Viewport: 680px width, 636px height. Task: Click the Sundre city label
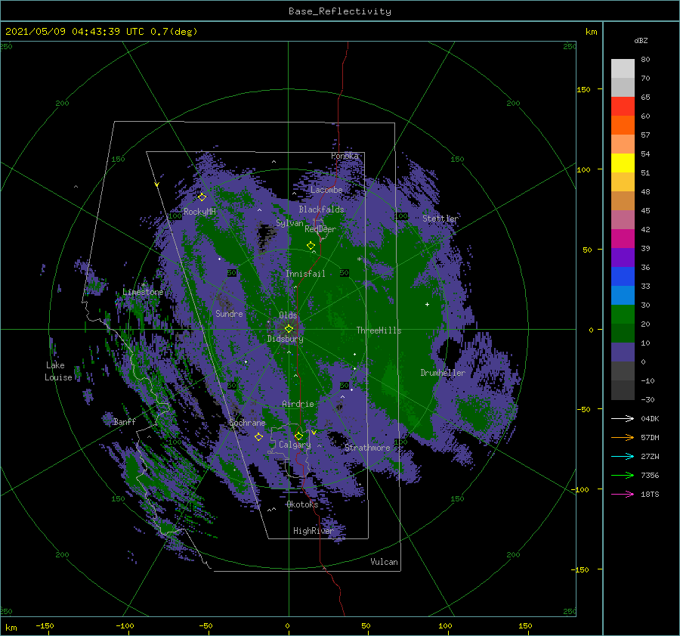pyautogui.click(x=229, y=313)
